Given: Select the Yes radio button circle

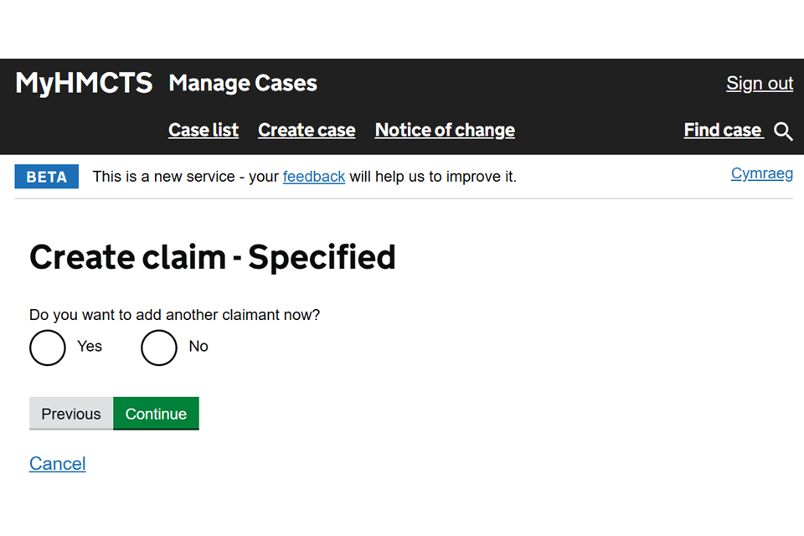Looking at the screenshot, I should pos(48,348).
